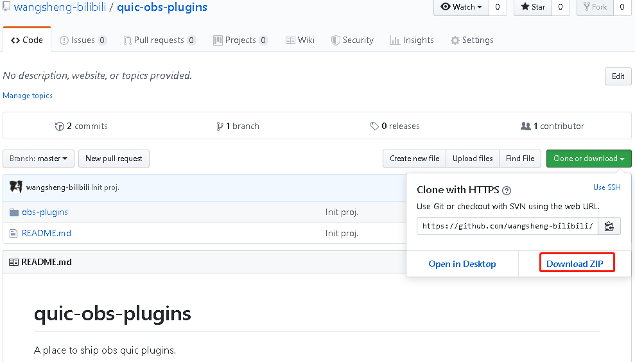Click the obs-plugins folder icon
Viewport: 635px width, 362px height.
click(13, 212)
